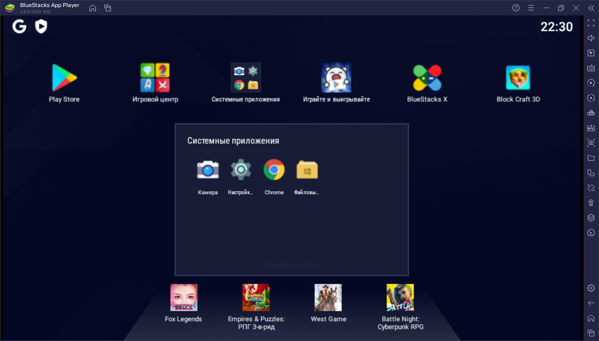Click the Google G icon at top left
The height and width of the screenshot is (341, 599).
point(19,26)
